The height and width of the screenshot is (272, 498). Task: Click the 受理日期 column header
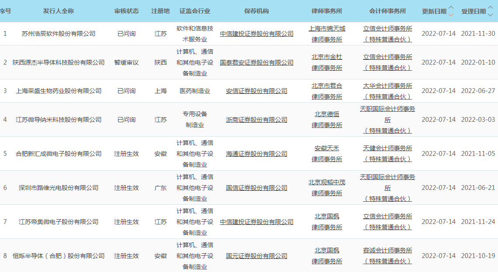pos(473,11)
